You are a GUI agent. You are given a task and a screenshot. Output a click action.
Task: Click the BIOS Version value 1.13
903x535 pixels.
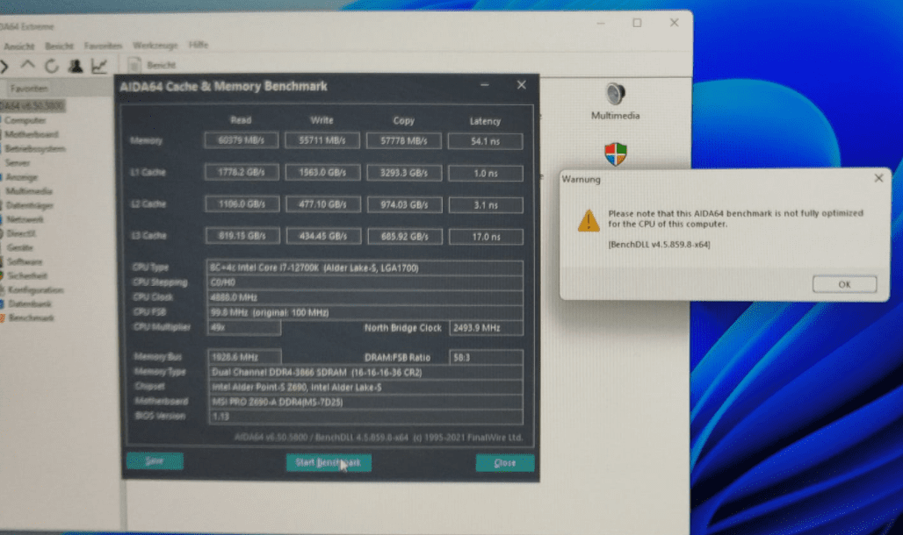365,417
